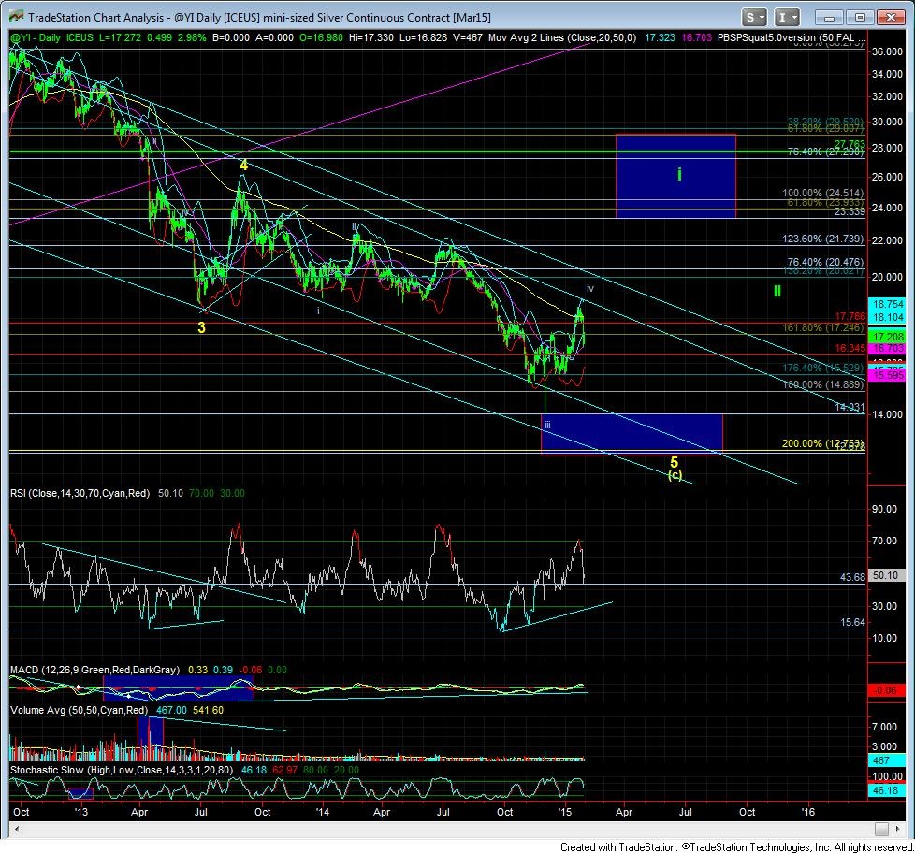The height and width of the screenshot is (853, 915).
Task: Open the S symbol link dropdown
Action: [x=756, y=17]
